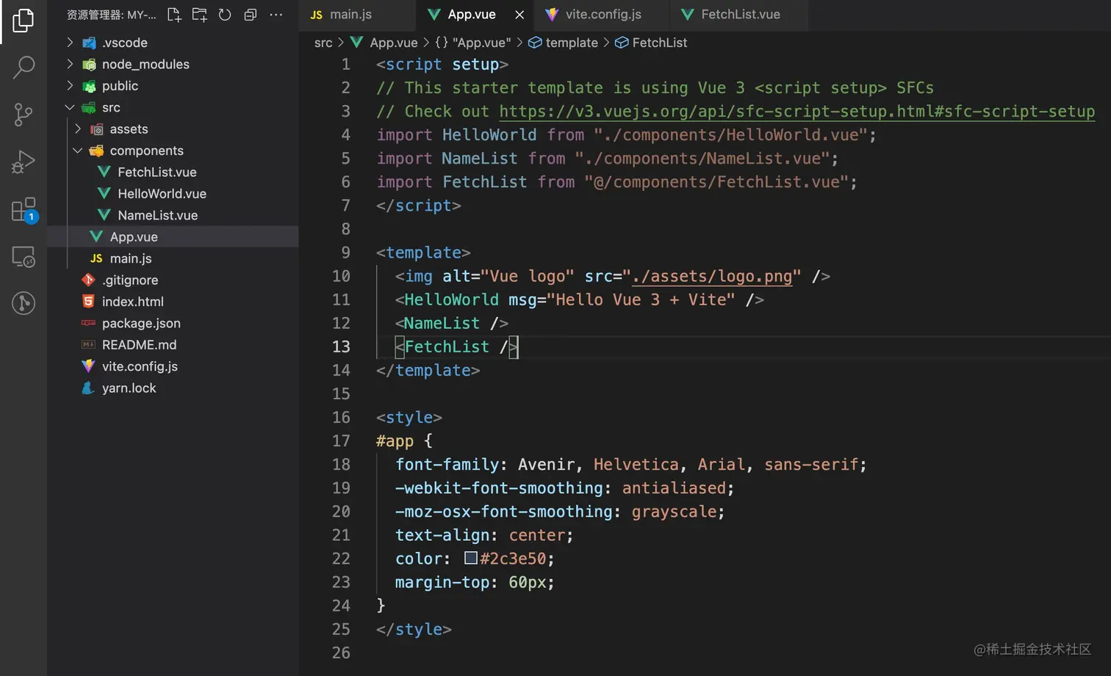Open the Explorer view in activity bar
The image size is (1111, 676).
click(x=24, y=21)
